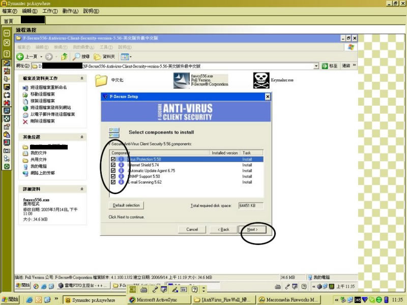
Task: Switch to the 首頁 tab in pcAnywhere
Action: pos(8,21)
